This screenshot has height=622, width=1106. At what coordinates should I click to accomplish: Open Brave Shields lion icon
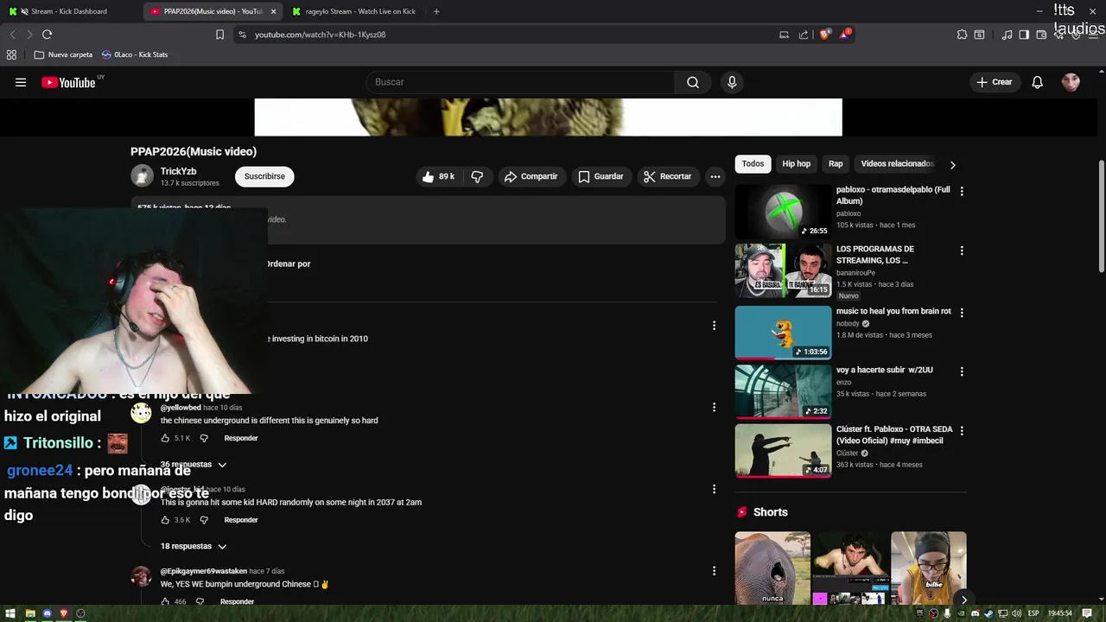pyautogui.click(x=824, y=35)
